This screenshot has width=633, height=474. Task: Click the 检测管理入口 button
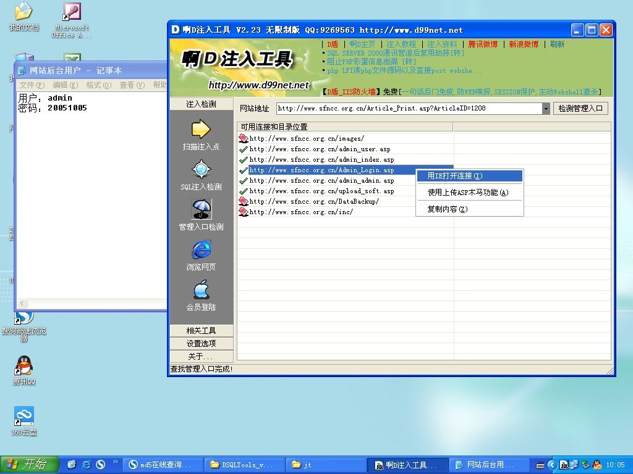click(580, 109)
